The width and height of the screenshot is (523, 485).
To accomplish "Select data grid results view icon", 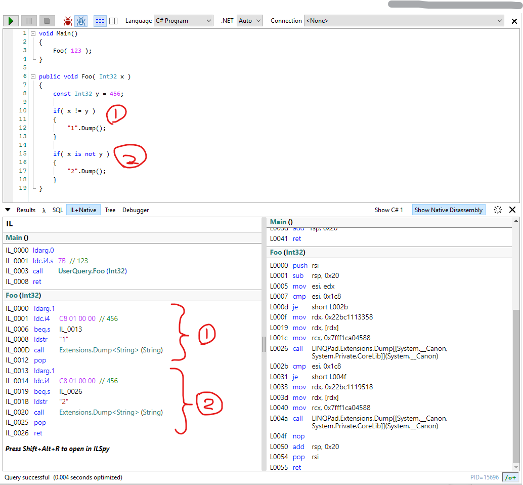I will coord(113,21).
